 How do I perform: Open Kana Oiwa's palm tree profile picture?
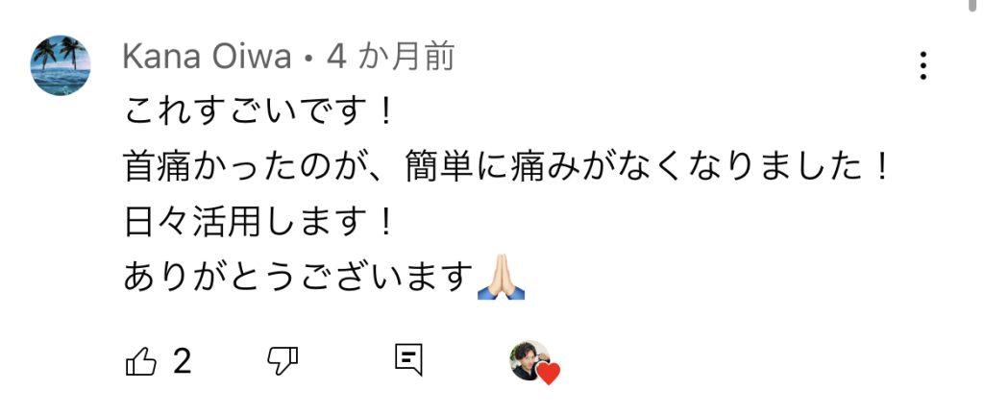pos(61,65)
